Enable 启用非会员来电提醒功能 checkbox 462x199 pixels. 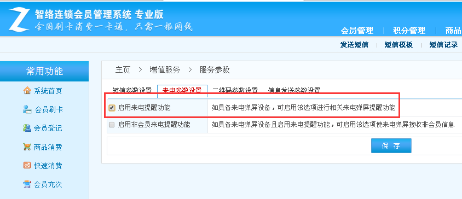(x=112, y=125)
